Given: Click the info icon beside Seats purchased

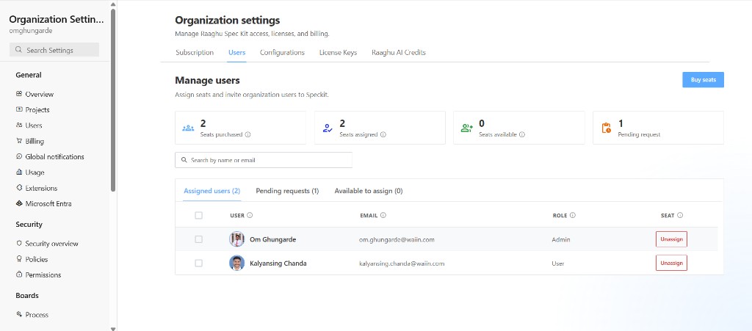Looking at the screenshot, I should (248, 134).
